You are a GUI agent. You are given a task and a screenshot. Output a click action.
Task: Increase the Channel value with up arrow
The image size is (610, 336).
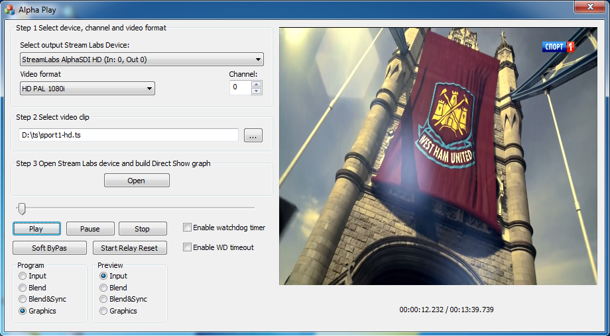[256, 84]
